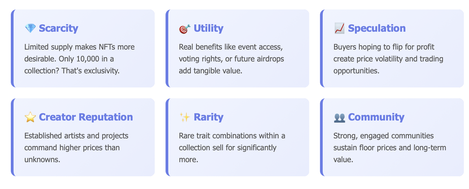Select the Utility heading text

click(x=208, y=28)
